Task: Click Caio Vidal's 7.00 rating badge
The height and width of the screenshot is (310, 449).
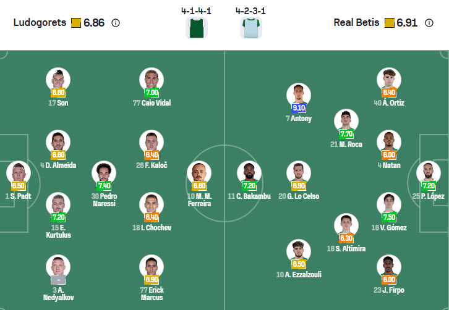Action: coord(152,92)
